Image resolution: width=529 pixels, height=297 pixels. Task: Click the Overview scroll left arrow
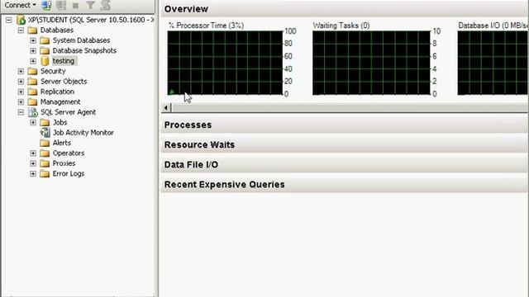coord(166,108)
